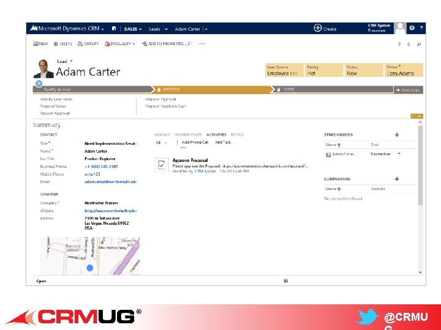Click the Northwind Traders company value
441x330 pixels.
pyautogui.click(x=101, y=203)
